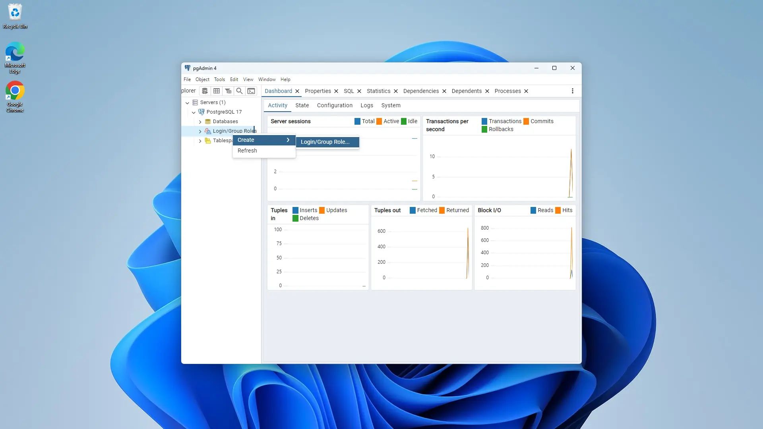Switch to the Logs tab
This screenshot has width=763, height=429.
pyautogui.click(x=367, y=105)
